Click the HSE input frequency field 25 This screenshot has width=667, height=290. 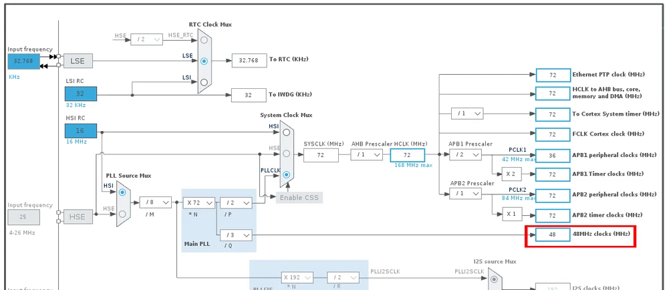coord(23,217)
